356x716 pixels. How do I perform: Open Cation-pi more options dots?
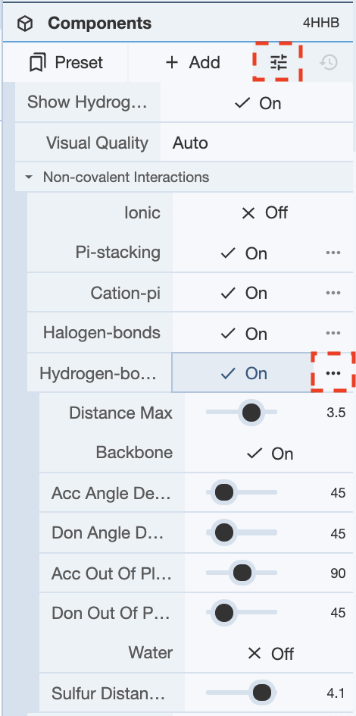click(x=333, y=294)
